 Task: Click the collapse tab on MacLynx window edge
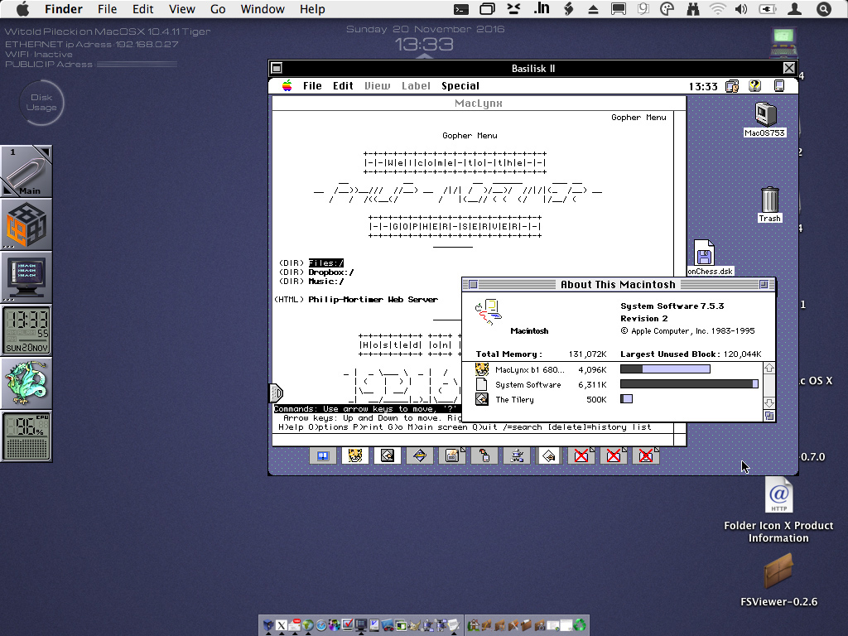click(x=276, y=393)
